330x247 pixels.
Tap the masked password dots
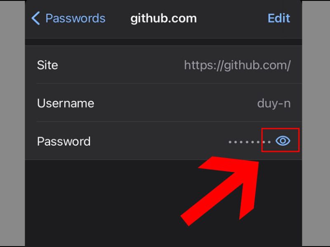point(250,142)
